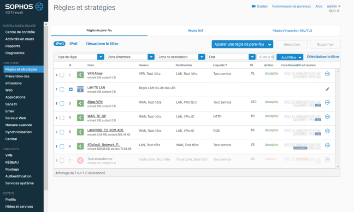Open Centre de contrôle in sidebar
Image resolution: width=354 pixels, height=212 pixels.
point(20,32)
